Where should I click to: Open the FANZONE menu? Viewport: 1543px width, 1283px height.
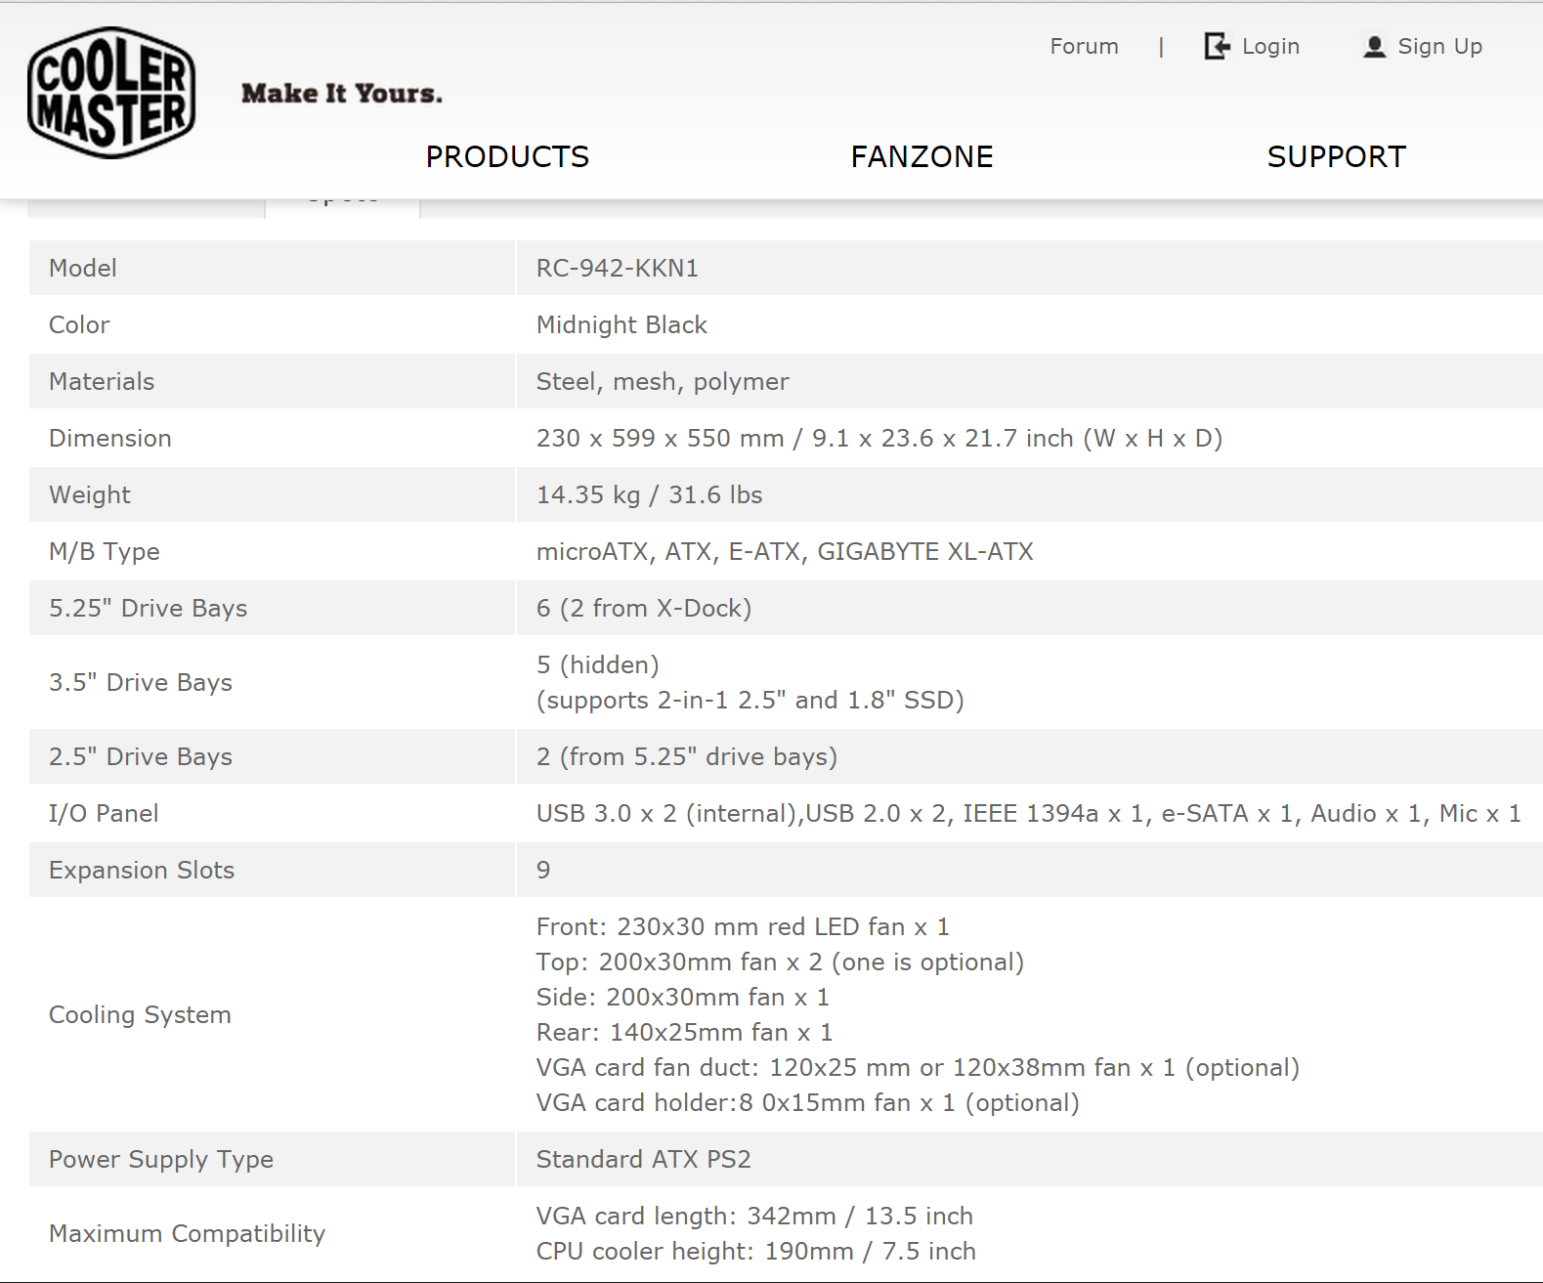[922, 156]
